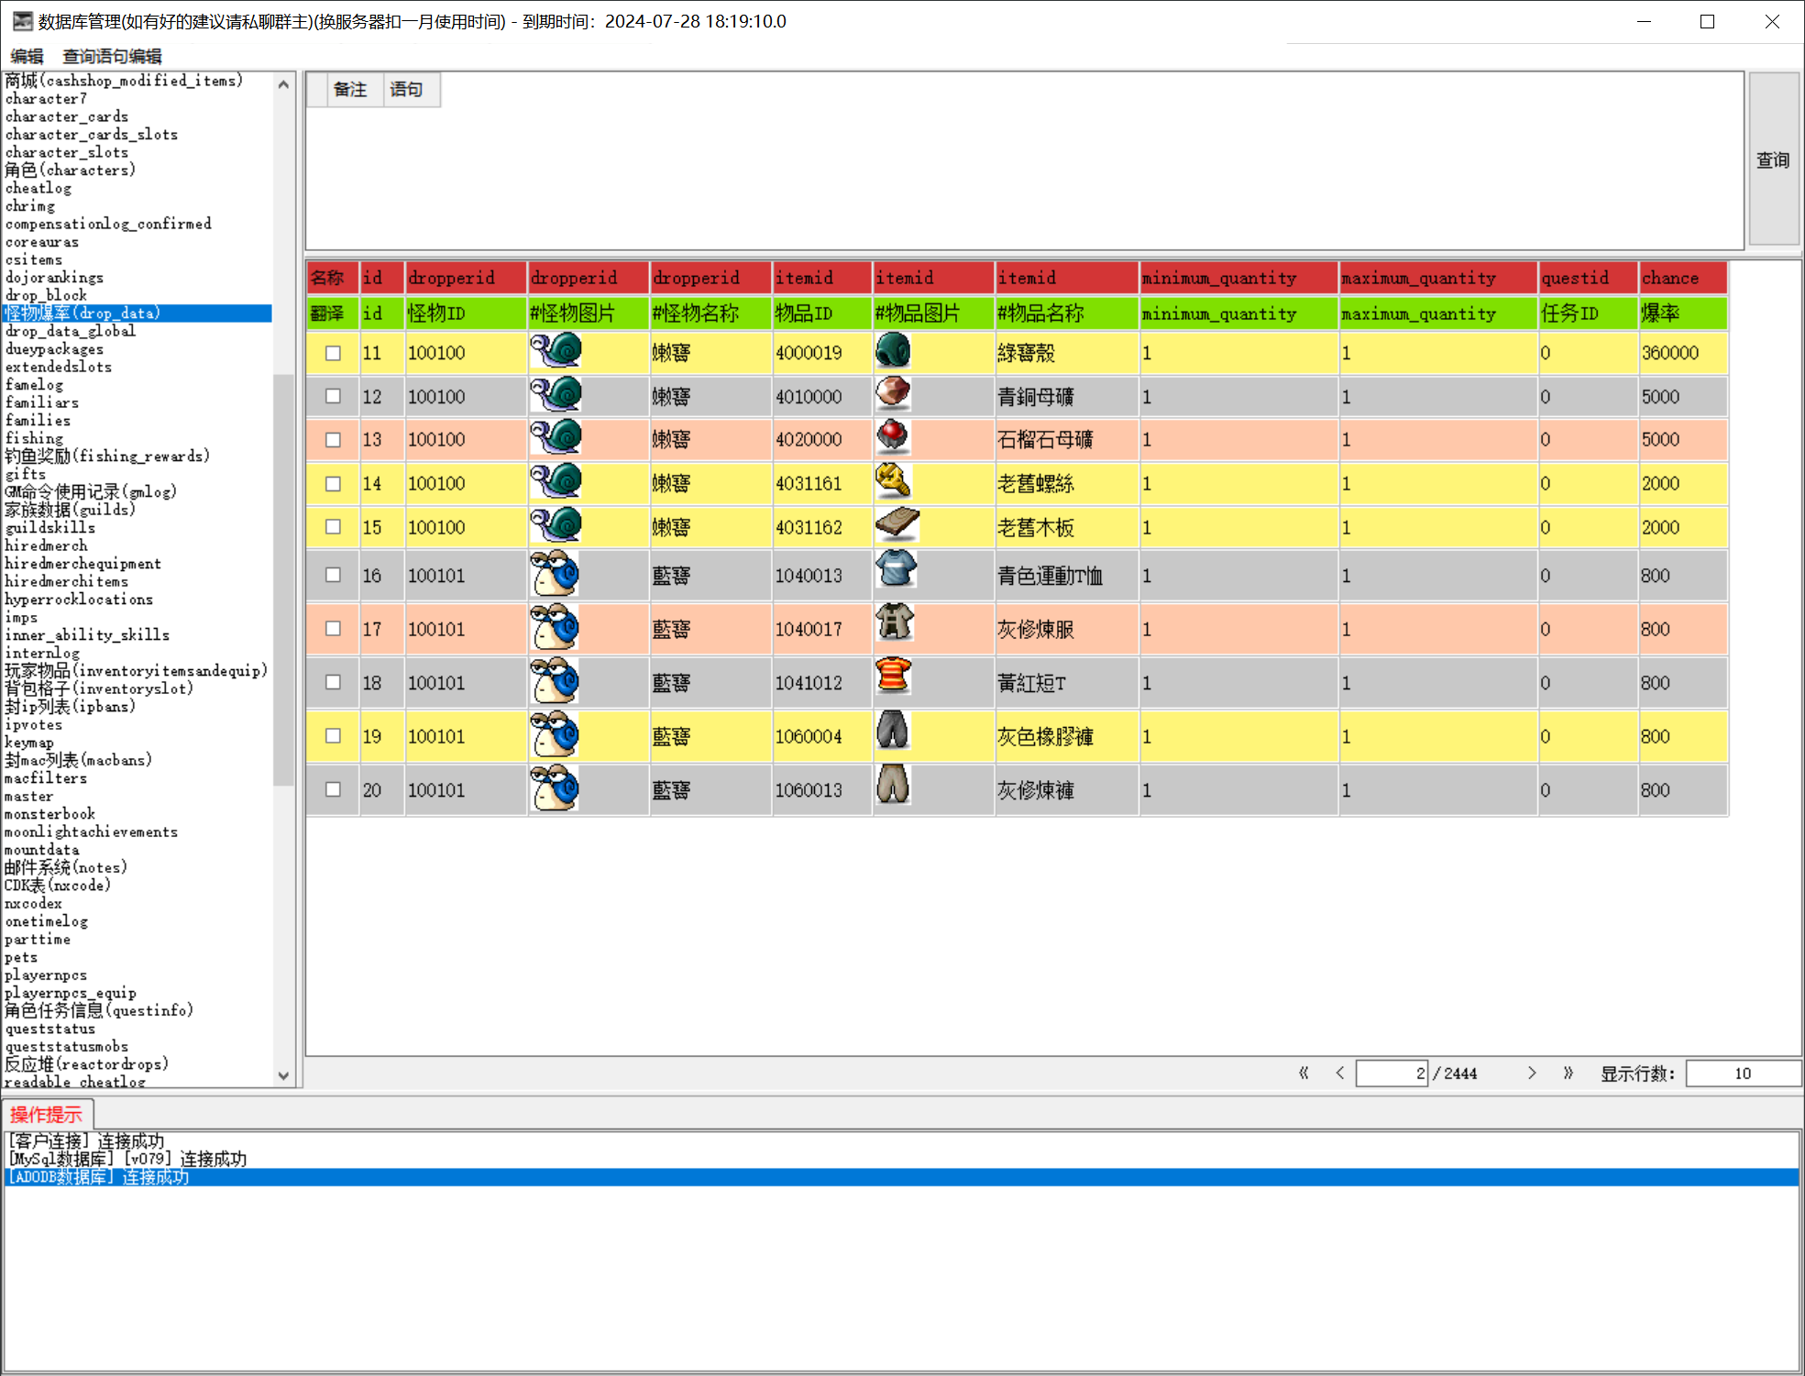Switch to the 语句 tab

[405, 89]
